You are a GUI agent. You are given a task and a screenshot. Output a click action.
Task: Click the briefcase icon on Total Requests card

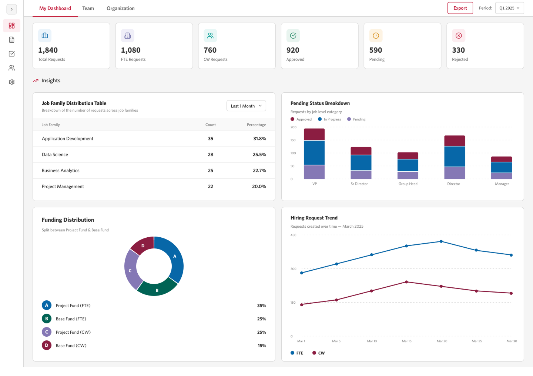pos(45,36)
